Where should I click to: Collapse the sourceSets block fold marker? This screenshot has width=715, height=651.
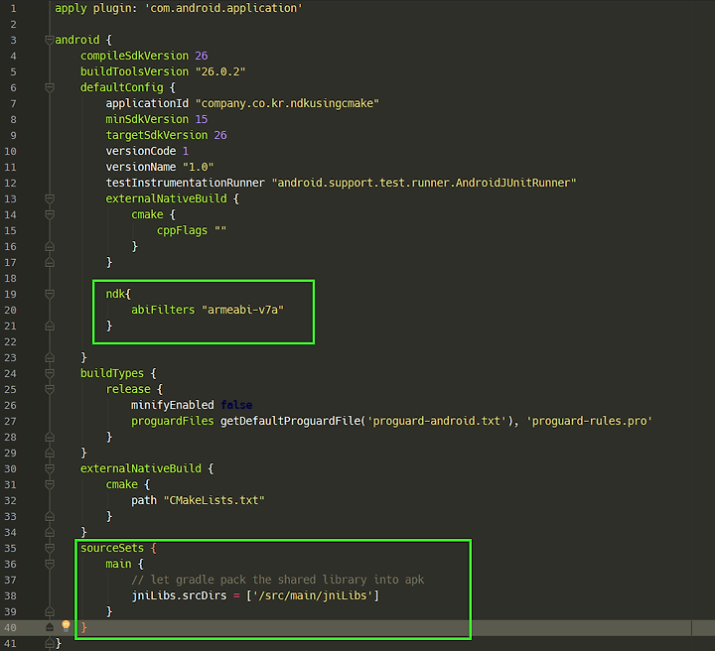tap(50, 548)
